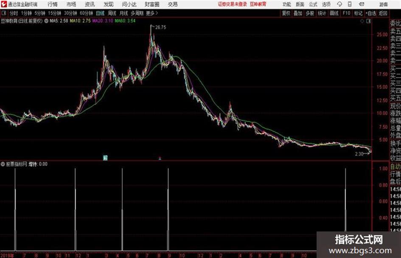
Task: Toggle the right sidebar panel icon
Action: pos(368,21)
